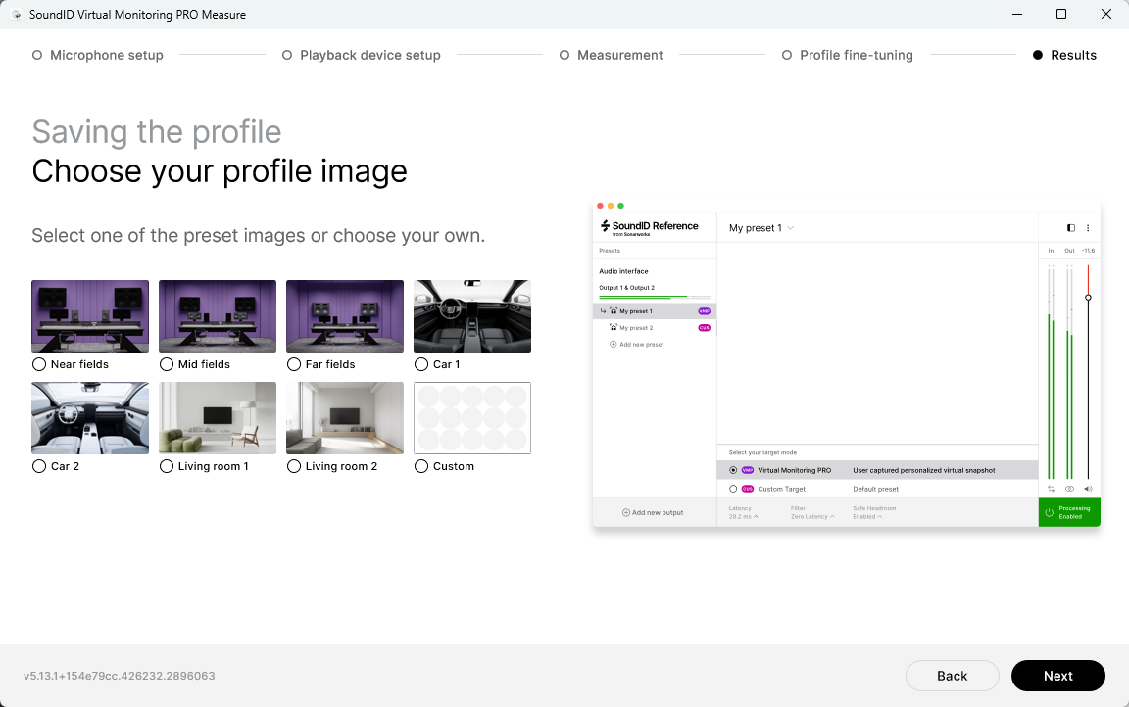This screenshot has width=1129, height=707.
Task: Select the Custom image radio button
Action: click(421, 466)
